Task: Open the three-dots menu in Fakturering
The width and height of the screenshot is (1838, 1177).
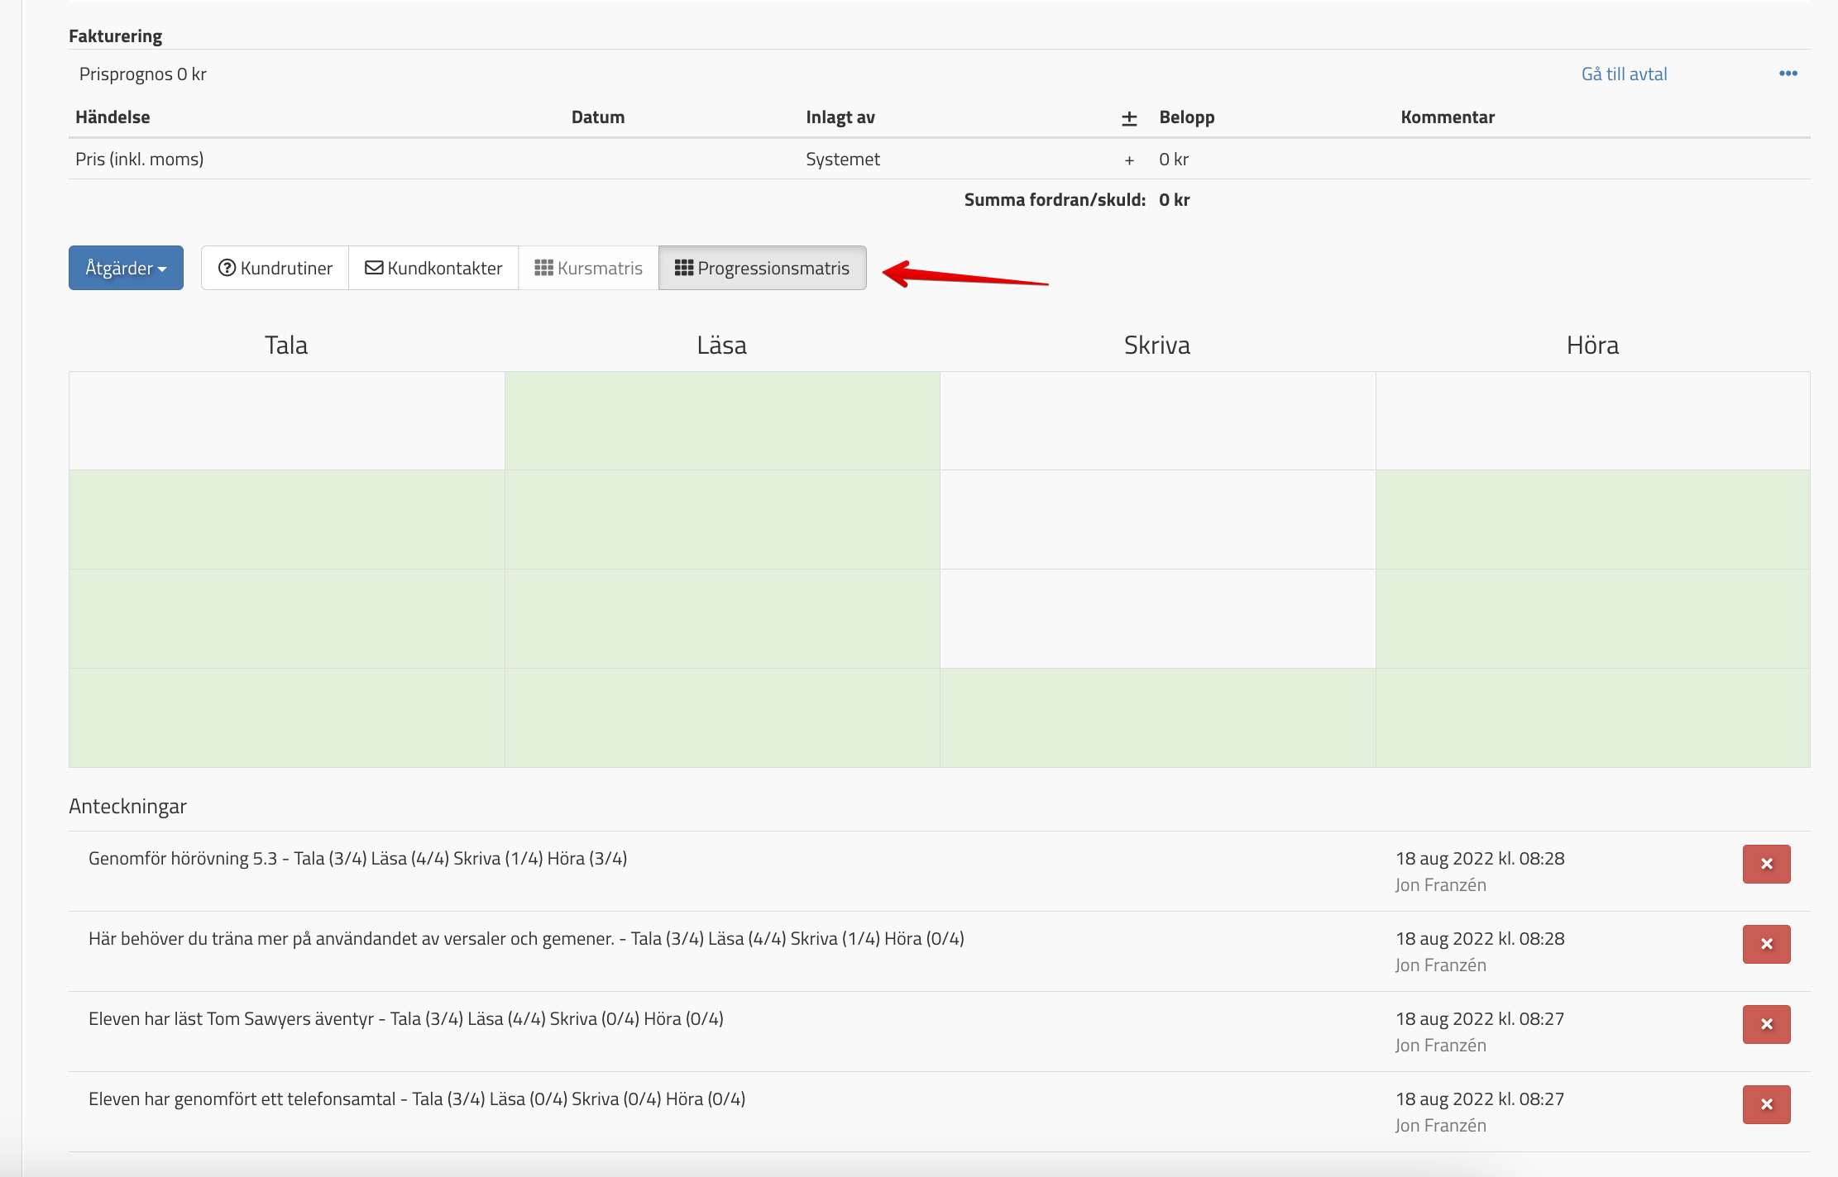Action: tap(1788, 74)
